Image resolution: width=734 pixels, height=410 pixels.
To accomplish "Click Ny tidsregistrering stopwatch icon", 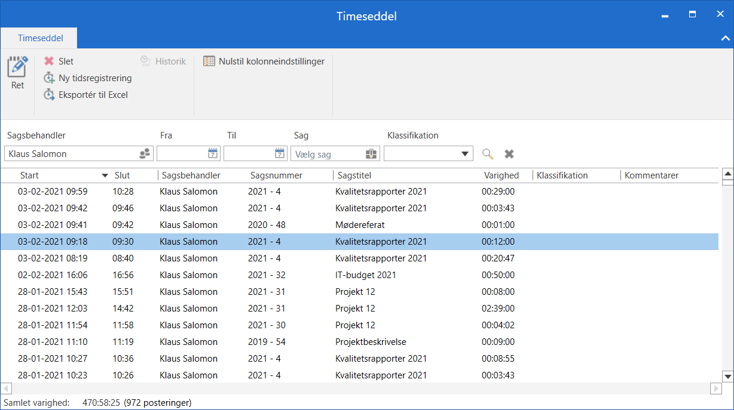I will (49, 78).
